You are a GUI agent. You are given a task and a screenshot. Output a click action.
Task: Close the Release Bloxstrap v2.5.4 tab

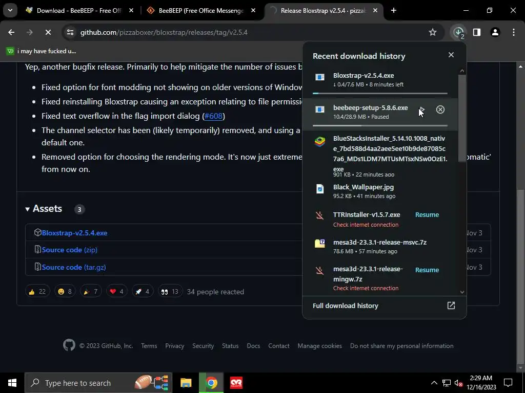coord(375,11)
